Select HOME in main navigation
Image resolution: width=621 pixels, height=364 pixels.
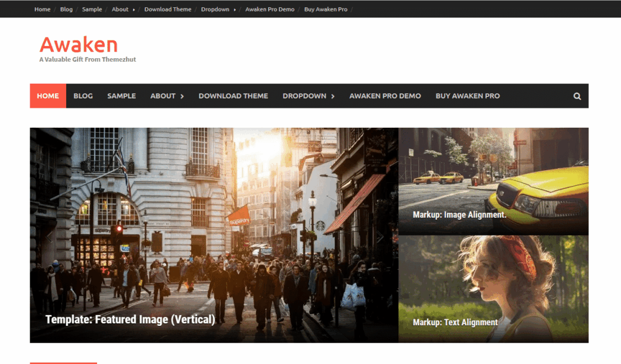(x=48, y=96)
